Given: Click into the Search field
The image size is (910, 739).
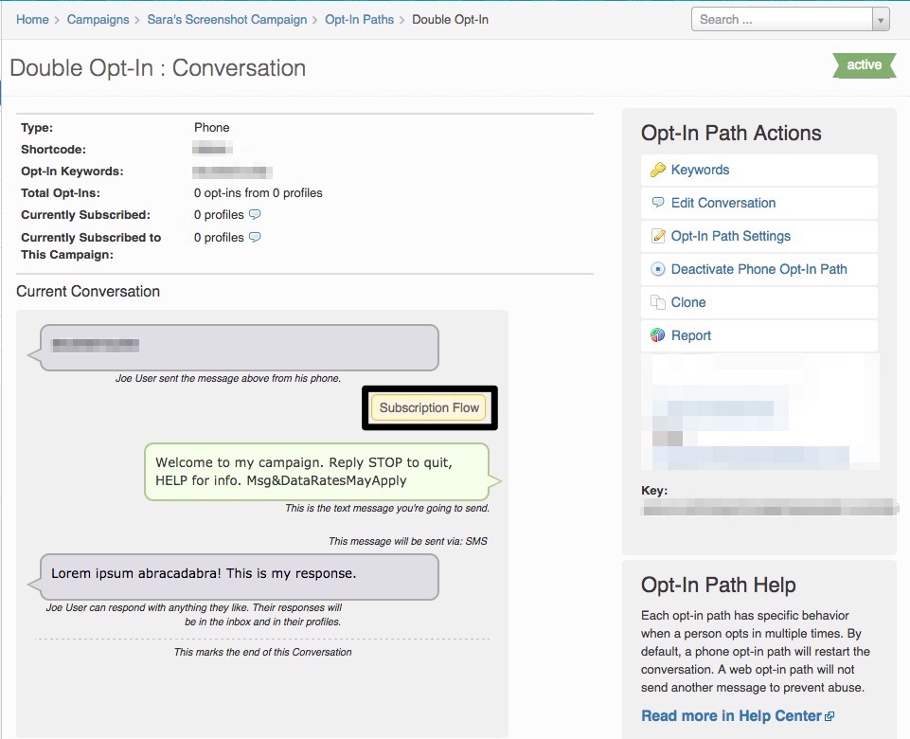Looking at the screenshot, I should (782, 20).
